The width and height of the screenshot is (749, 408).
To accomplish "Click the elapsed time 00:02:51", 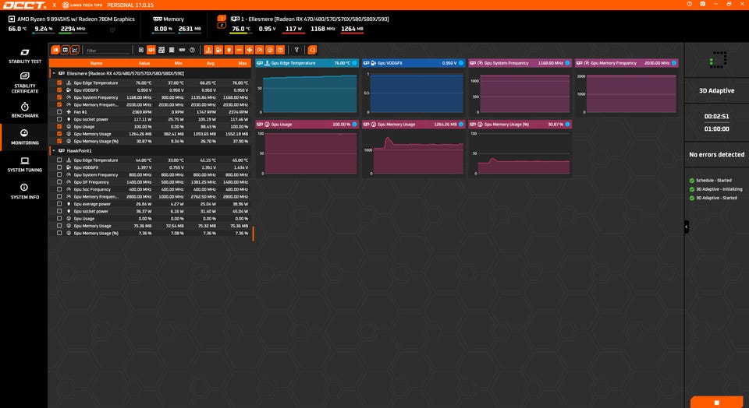I will click(716, 116).
